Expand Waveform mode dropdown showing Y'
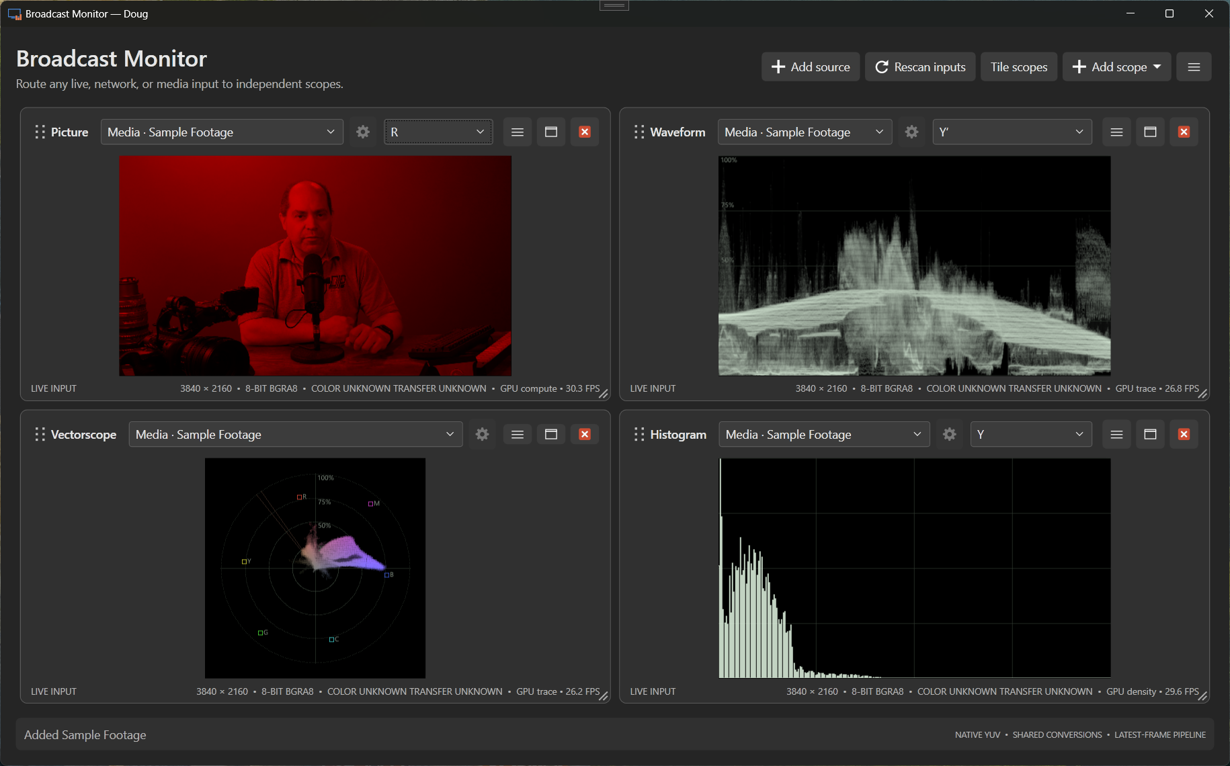This screenshot has width=1230, height=766. [1012, 132]
